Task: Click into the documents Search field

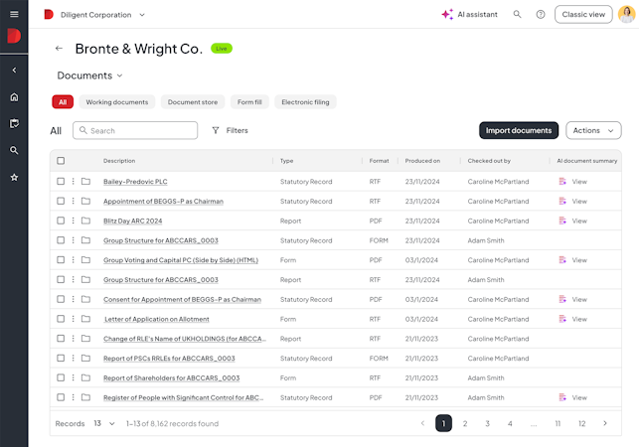Action: click(135, 130)
